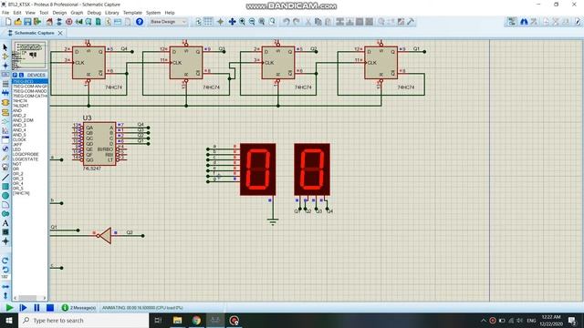
Task: Select AND_2 in the devices list
Action: pyautogui.click(x=19, y=116)
